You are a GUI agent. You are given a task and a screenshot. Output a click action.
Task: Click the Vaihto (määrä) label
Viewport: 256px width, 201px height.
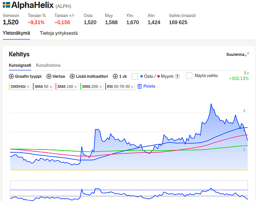click(x=182, y=16)
